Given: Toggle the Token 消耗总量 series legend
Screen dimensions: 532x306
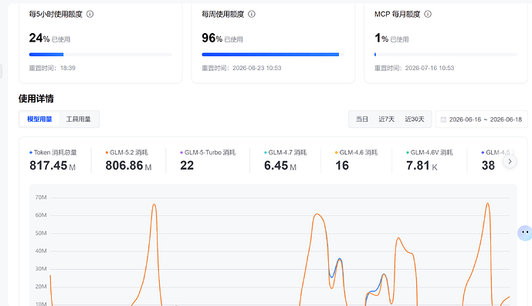Looking at the screenshot, I should (53, 153).
